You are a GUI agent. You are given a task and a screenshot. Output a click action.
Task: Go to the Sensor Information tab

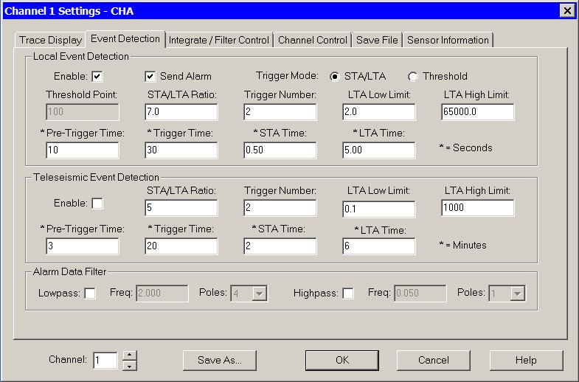[448, 40]
